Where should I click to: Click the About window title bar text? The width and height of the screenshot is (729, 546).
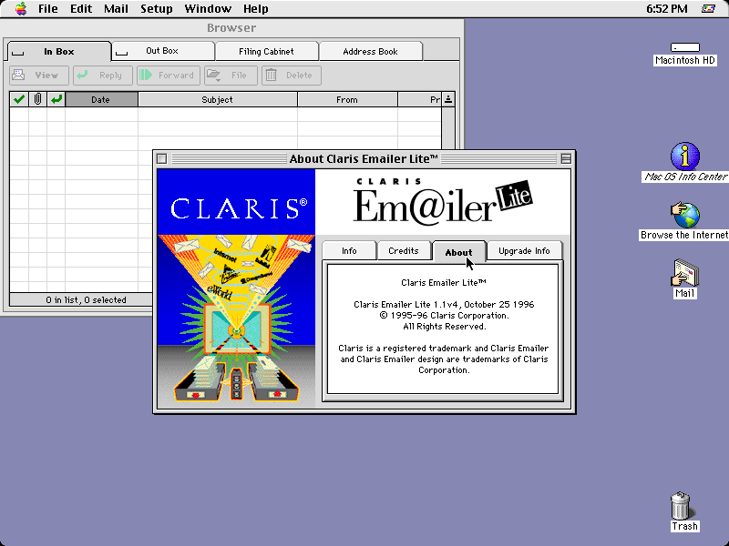click(x=364, y=158)
